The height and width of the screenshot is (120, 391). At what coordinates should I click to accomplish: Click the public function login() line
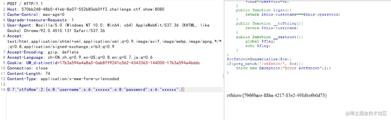264,10
